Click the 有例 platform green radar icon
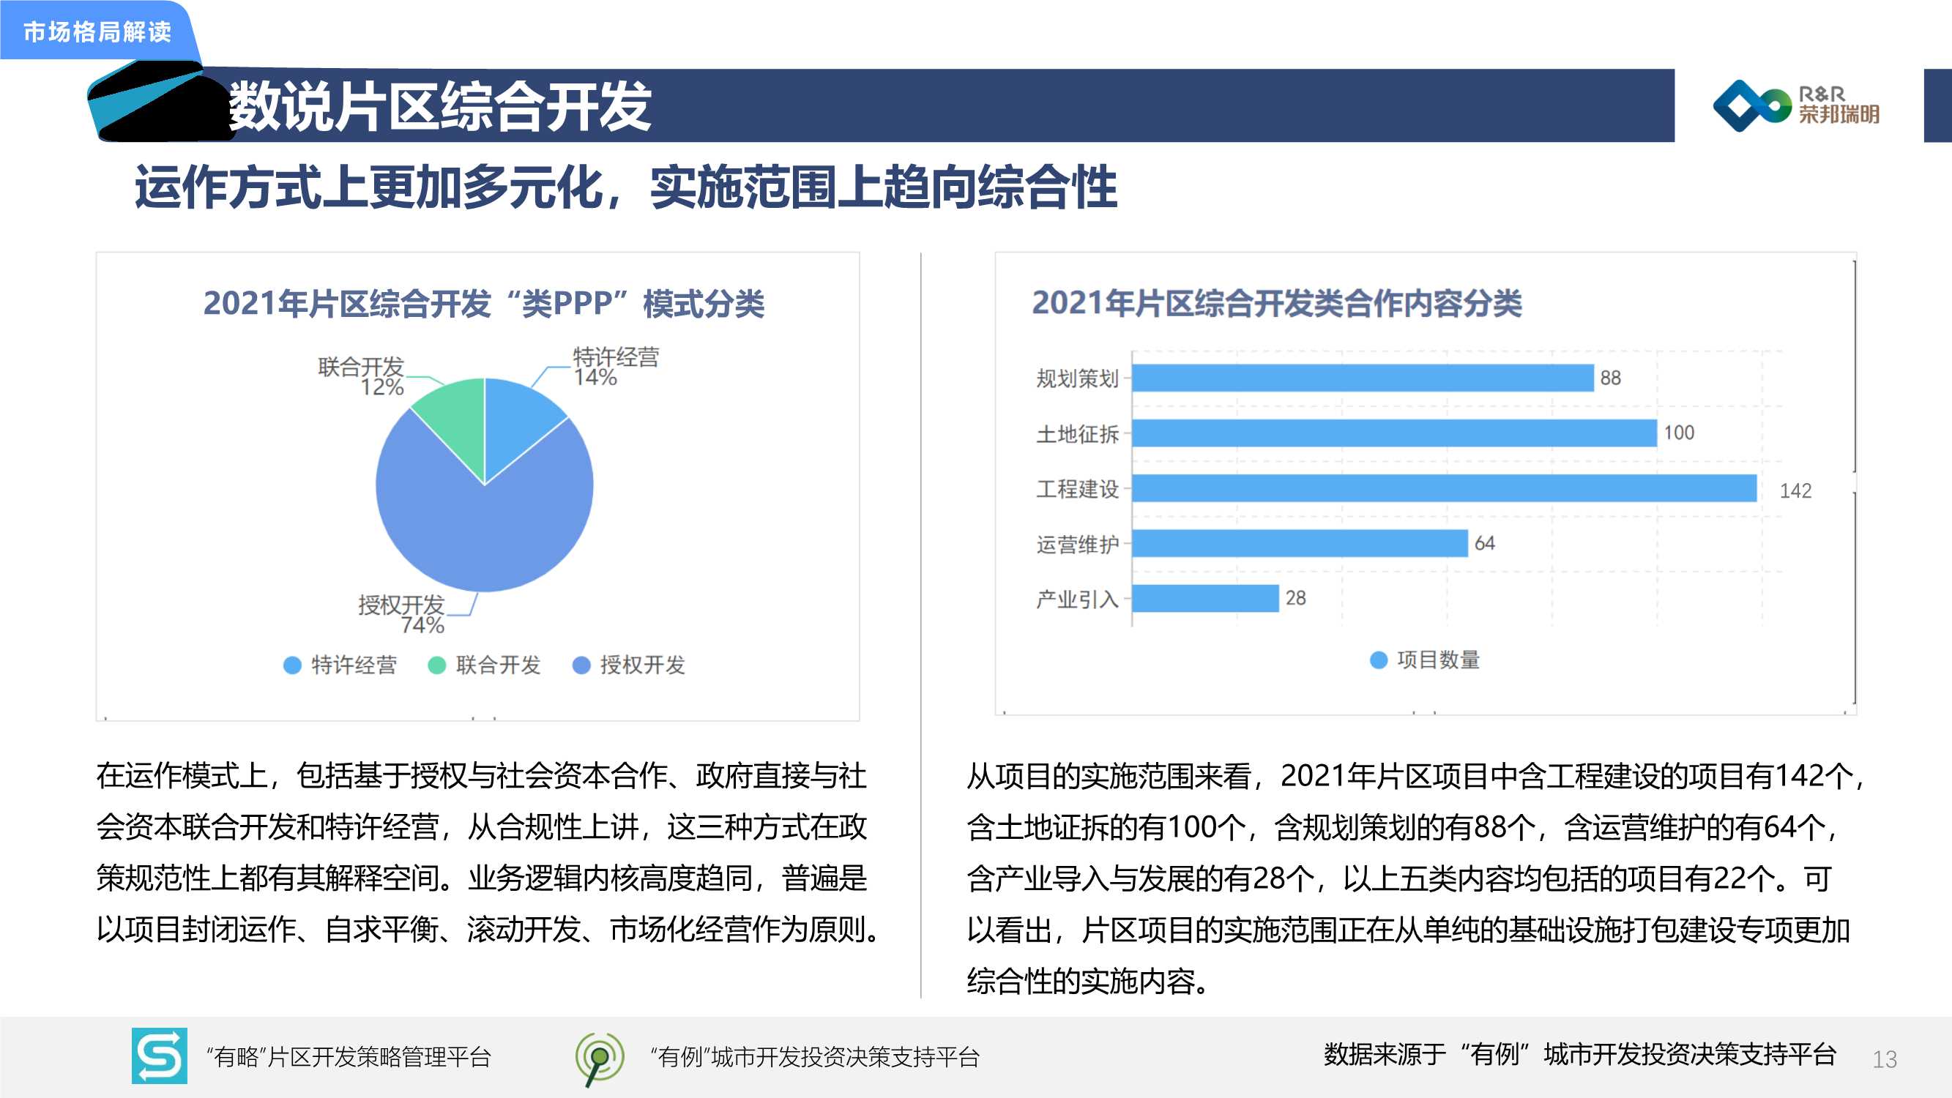The image size is (1952, 1098). point(599,1058)
